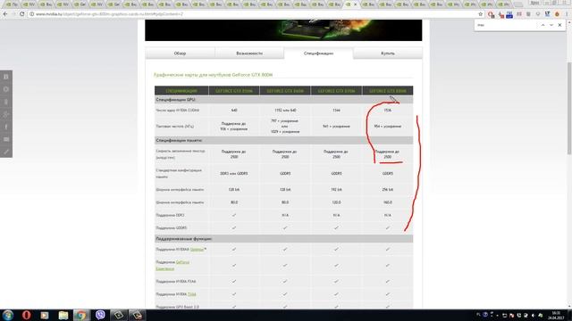Screen dimensions: 572x321
Task: Jump to previous find result arrow
Action: click(x=543, y=25)
